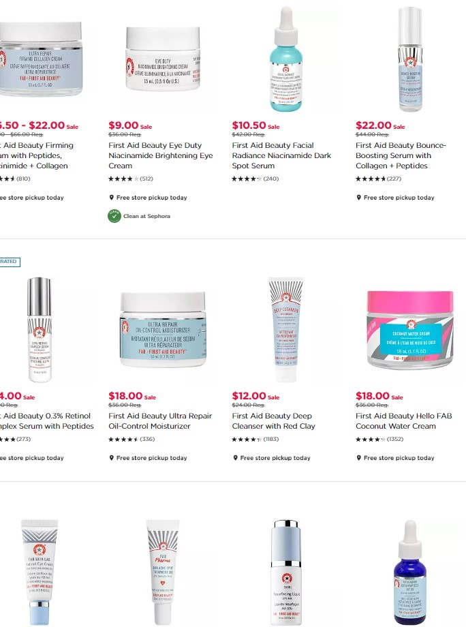Click location pin icon under Coconut Water Cream
This screenshot has width=466, height=627.
pos(359,458)
